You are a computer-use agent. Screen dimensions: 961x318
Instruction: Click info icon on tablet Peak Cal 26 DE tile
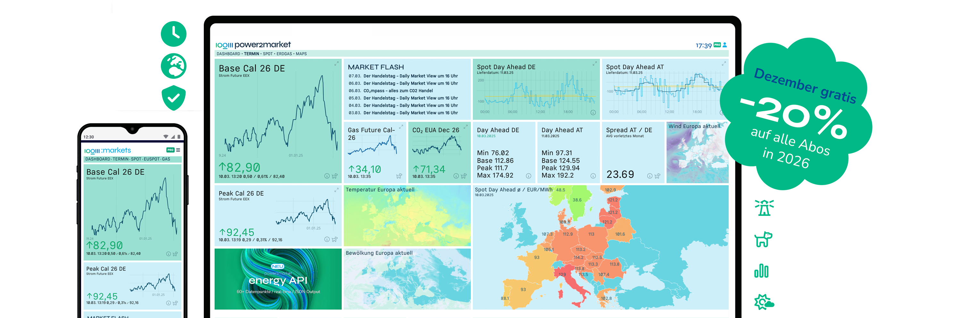(327, 239)
